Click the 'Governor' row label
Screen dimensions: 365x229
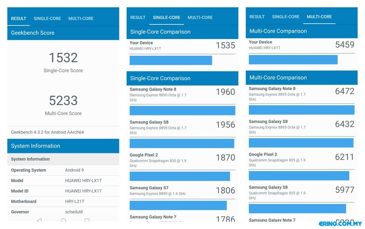coord(20,212)
